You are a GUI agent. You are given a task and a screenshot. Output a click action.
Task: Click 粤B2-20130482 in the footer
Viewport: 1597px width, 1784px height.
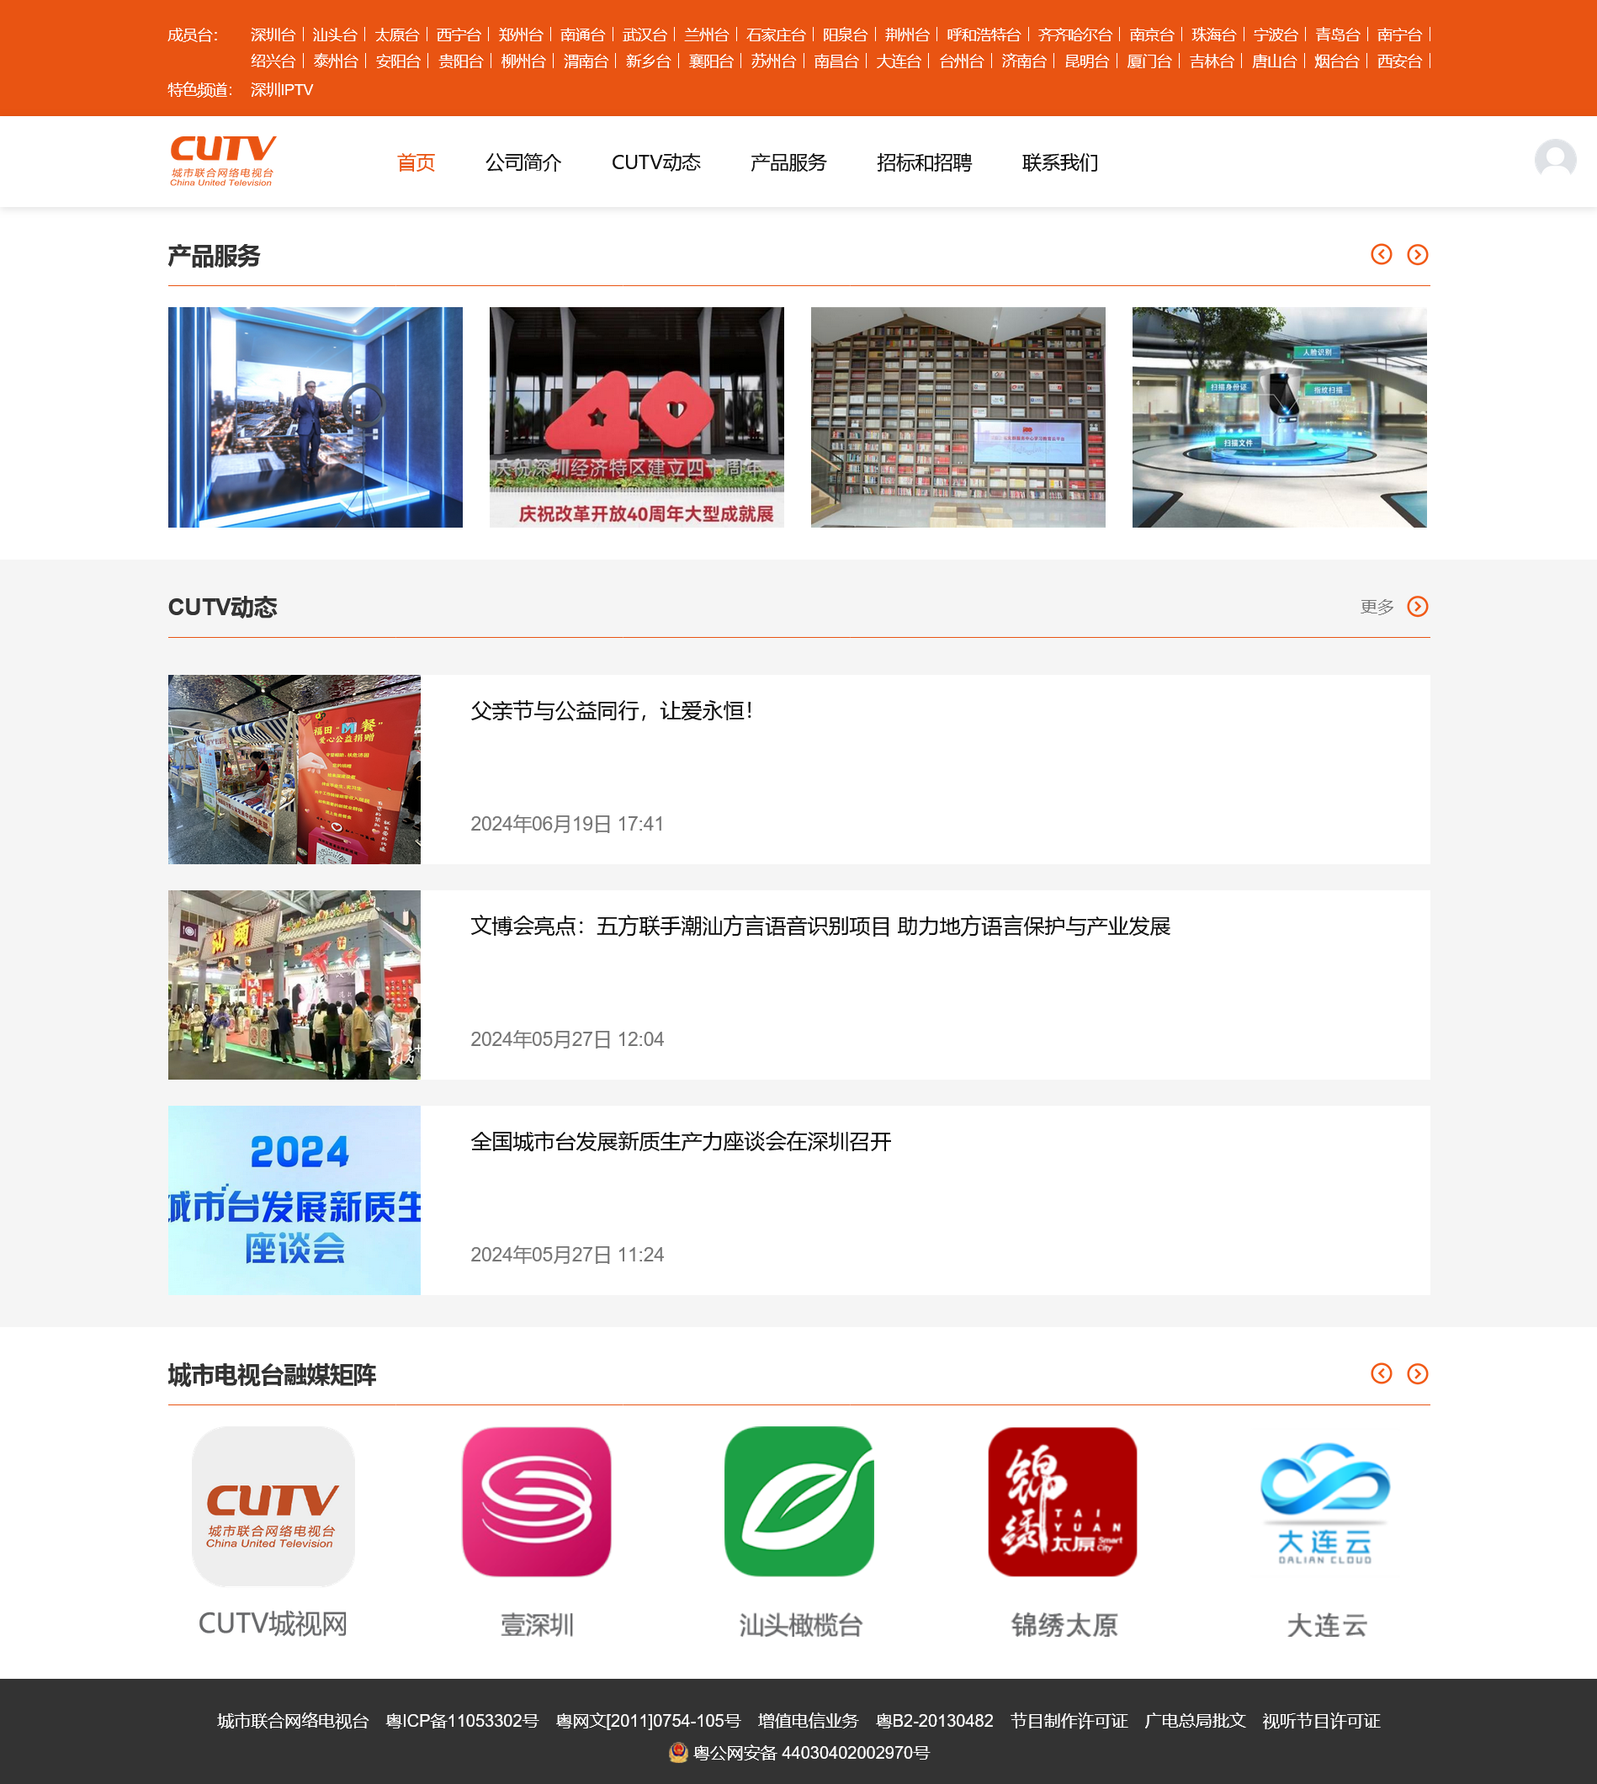pos(935,1721)
